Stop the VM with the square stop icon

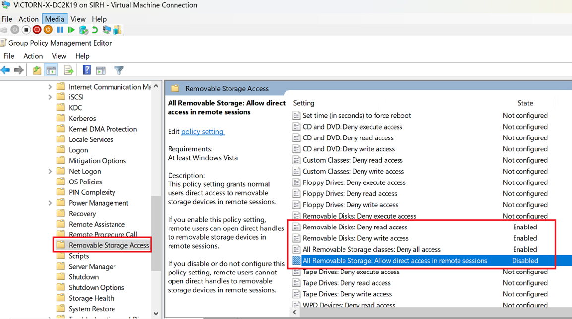coord(26,30)
